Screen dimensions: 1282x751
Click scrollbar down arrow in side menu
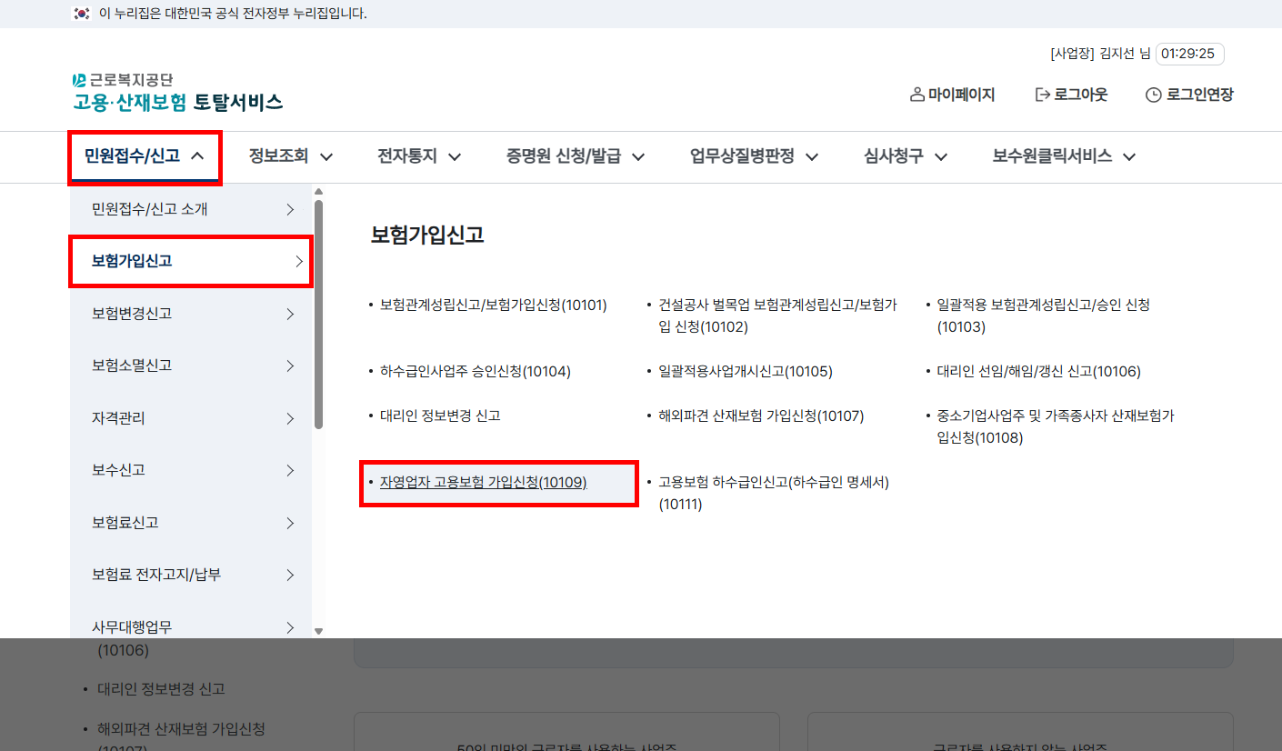click(318, 631)
